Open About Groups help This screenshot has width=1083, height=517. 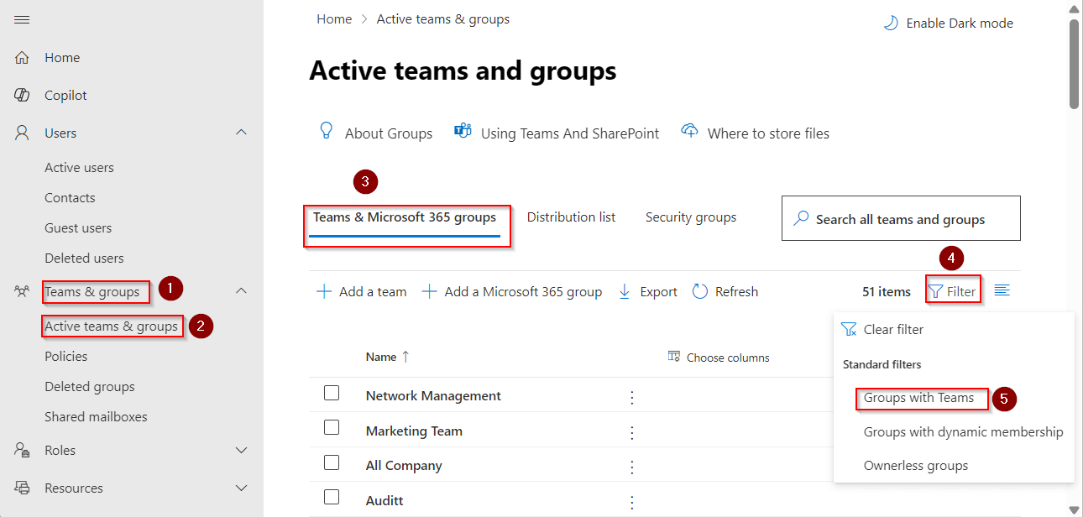[x=376, y=133]
